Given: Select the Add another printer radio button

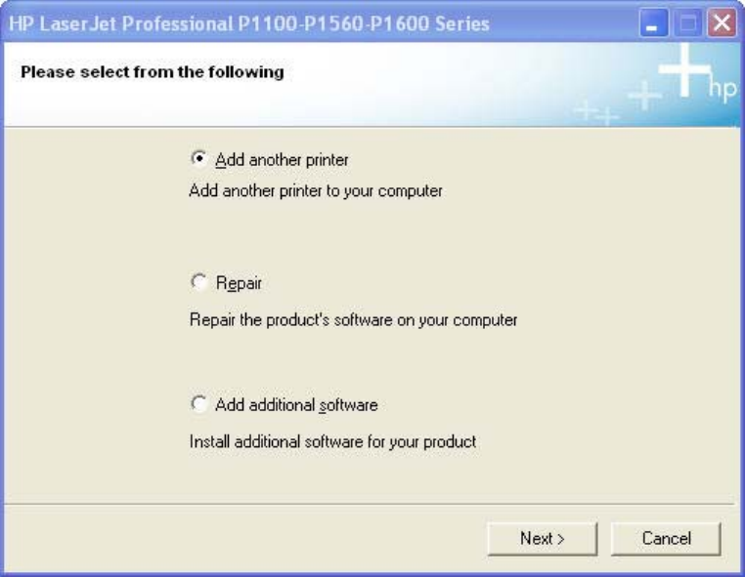Looking at the screenshot, I should [x=199, y=158].
